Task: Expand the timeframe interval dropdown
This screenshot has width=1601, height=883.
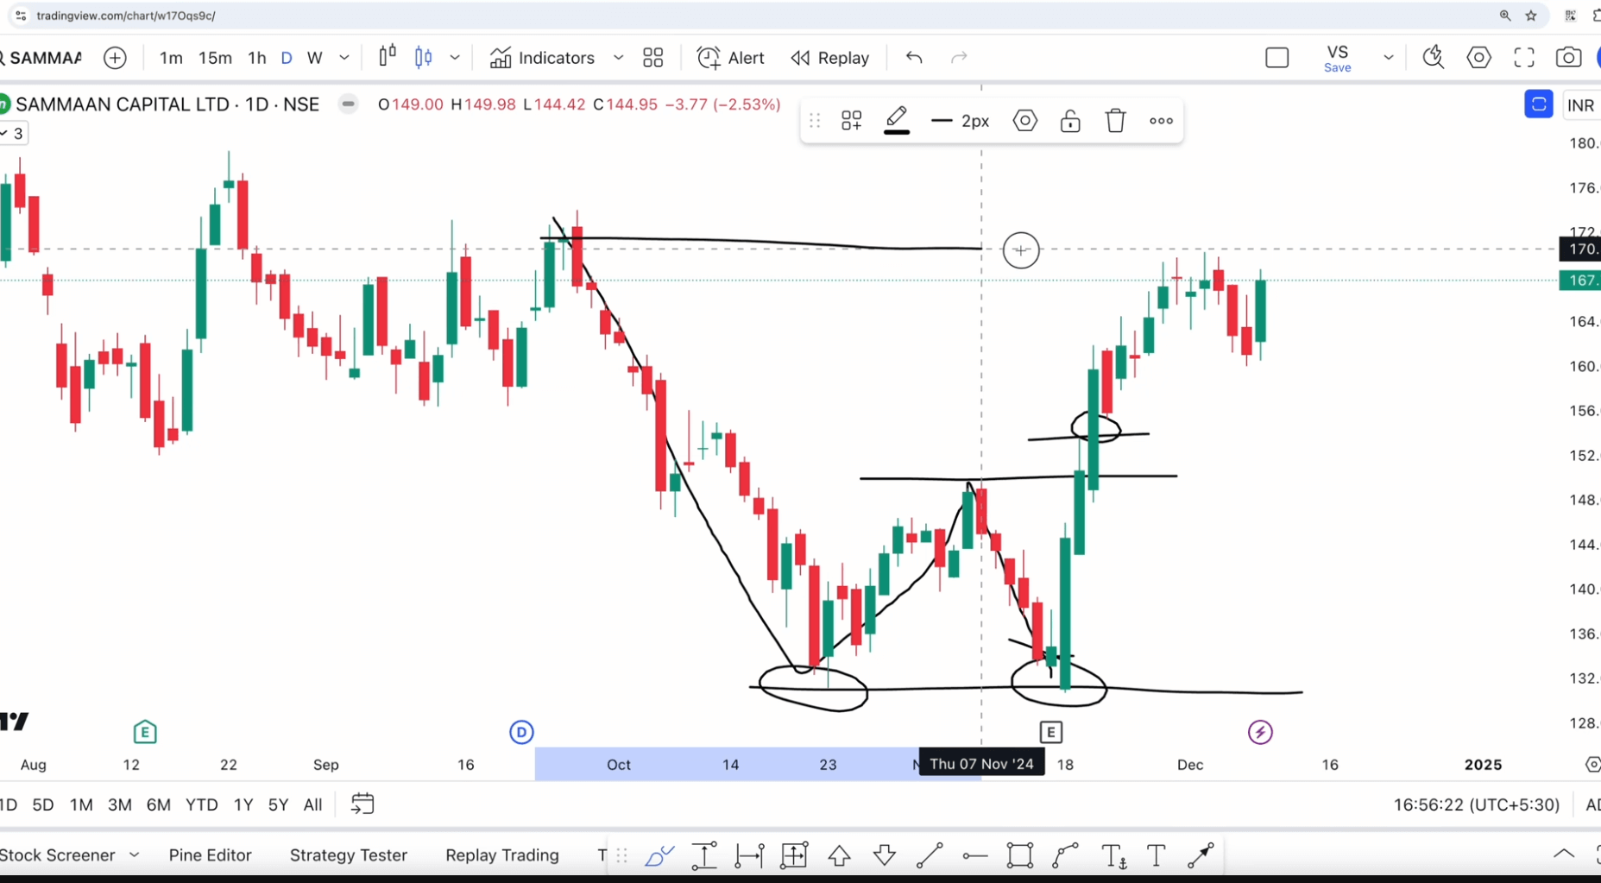Action: pyautogui.click(x=344, y=58)
